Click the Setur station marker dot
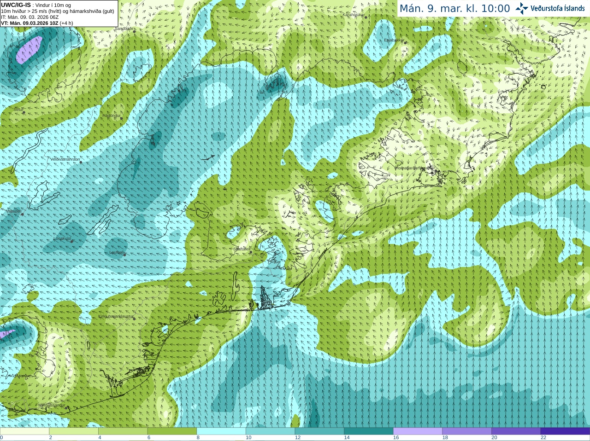Image resolution: width=590 pixels, height=441 pixels. (24, 112)
